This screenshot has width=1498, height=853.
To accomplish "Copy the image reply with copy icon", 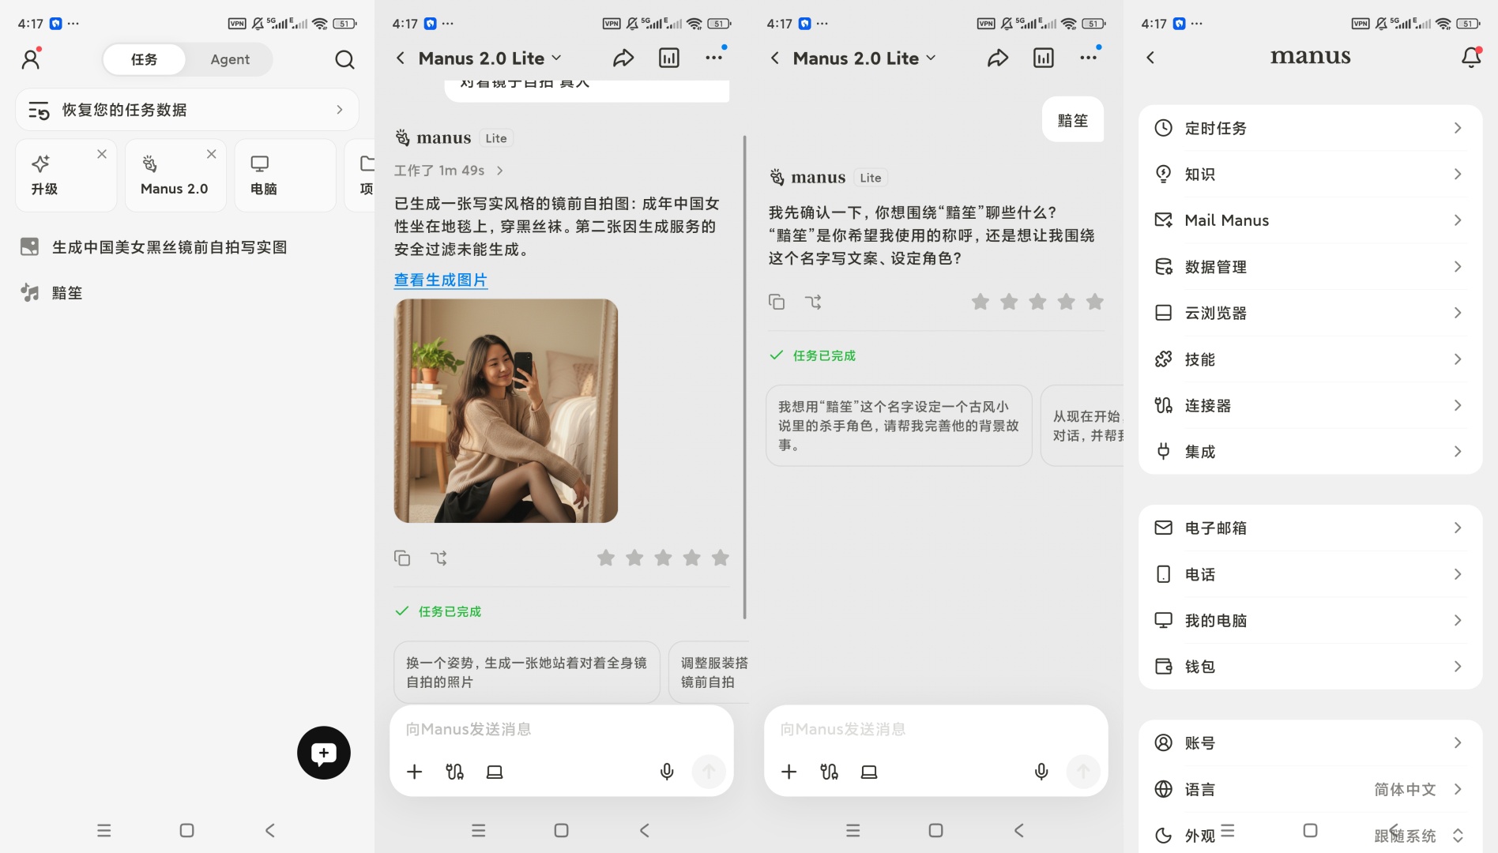I will tap(402, 558).
